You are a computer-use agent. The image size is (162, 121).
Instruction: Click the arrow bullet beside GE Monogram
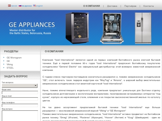click(4, 57)
